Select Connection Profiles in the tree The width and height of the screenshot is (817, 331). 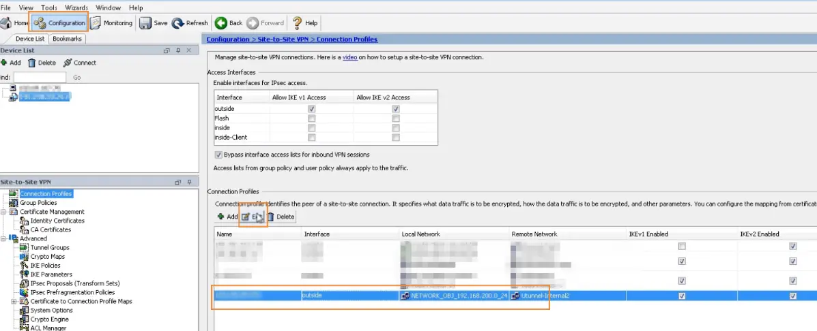46,194
